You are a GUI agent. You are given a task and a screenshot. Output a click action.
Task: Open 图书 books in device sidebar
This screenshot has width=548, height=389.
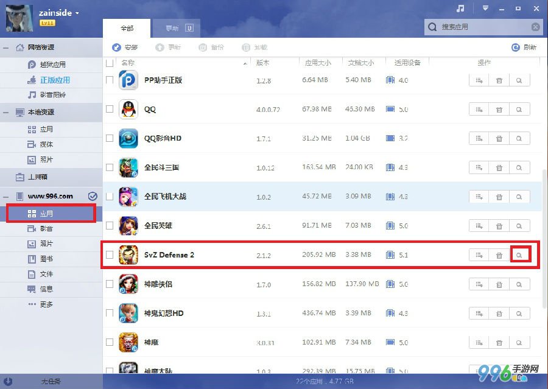(x=51, y=259)
